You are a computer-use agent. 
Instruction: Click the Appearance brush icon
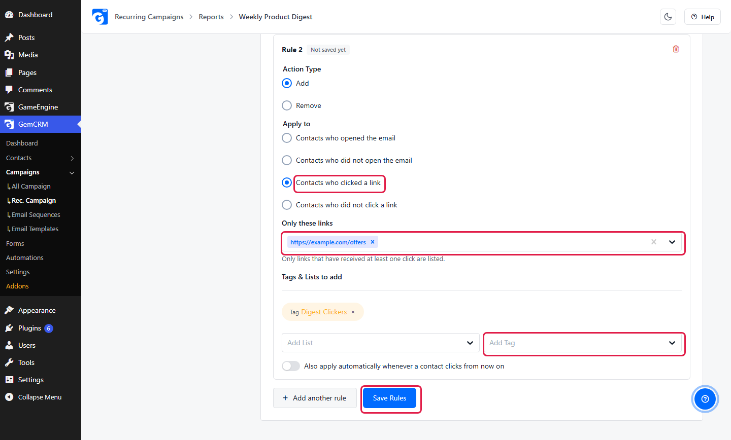point(9,310)
